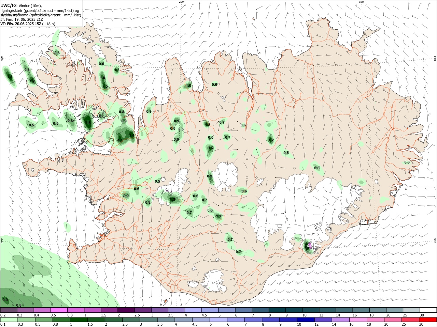The width and height of the screenshot is (437, 327).
Task: Pick the 14 light purple swatch, lower legend row
Action: [341, 320]
